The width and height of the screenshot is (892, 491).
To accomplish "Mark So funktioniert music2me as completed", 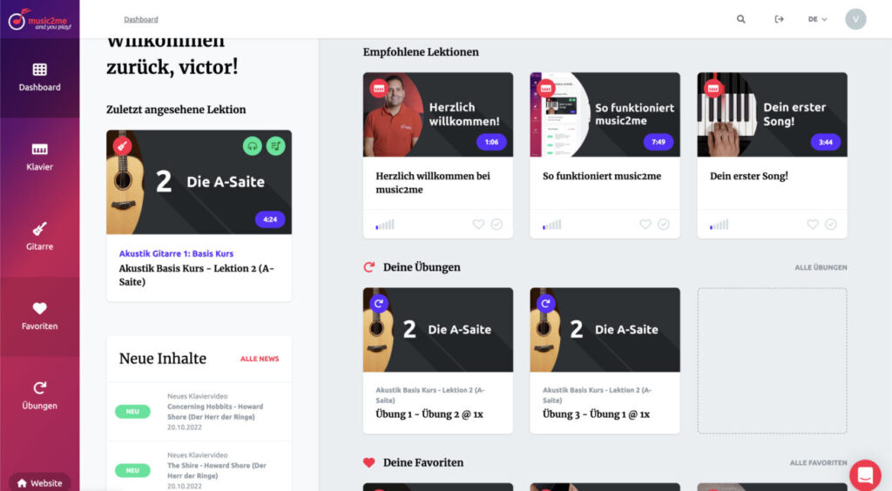I will [663, 224].
